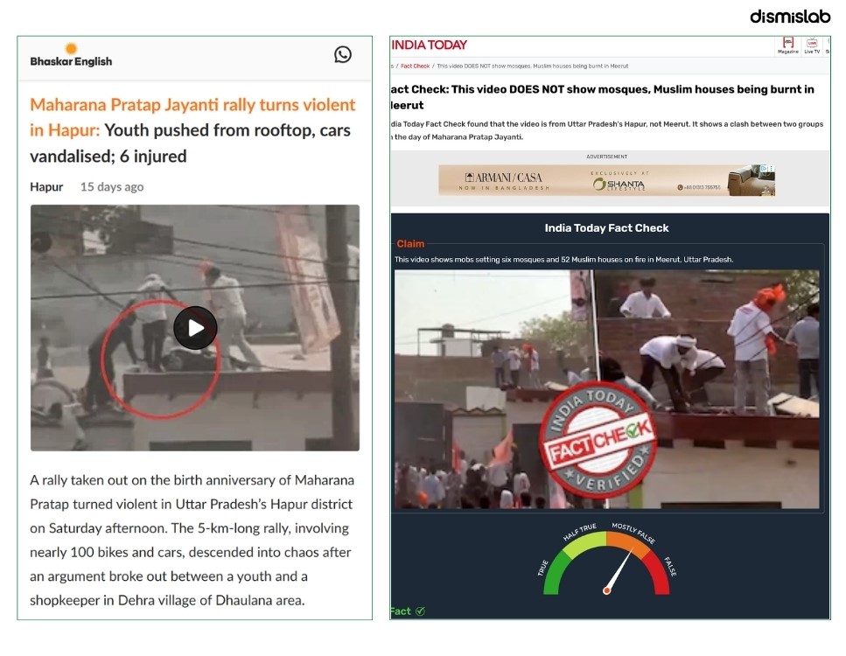Click the MOSTLY FALSE gauge label
The width and height of the screenshot is (846, 656).
click(x=633, y=533)
